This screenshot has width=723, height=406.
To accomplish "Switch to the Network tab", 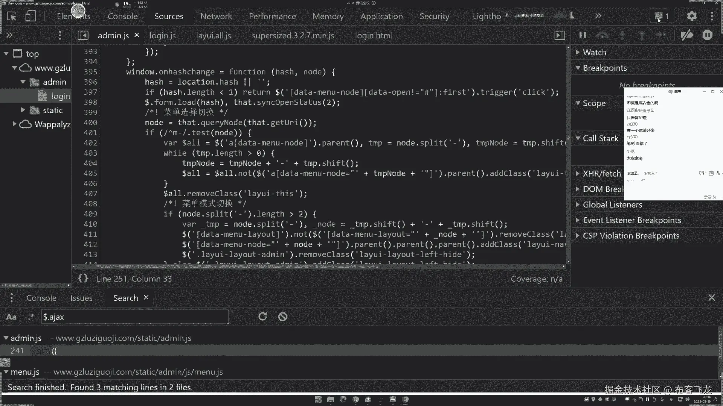I will [216, 17].
